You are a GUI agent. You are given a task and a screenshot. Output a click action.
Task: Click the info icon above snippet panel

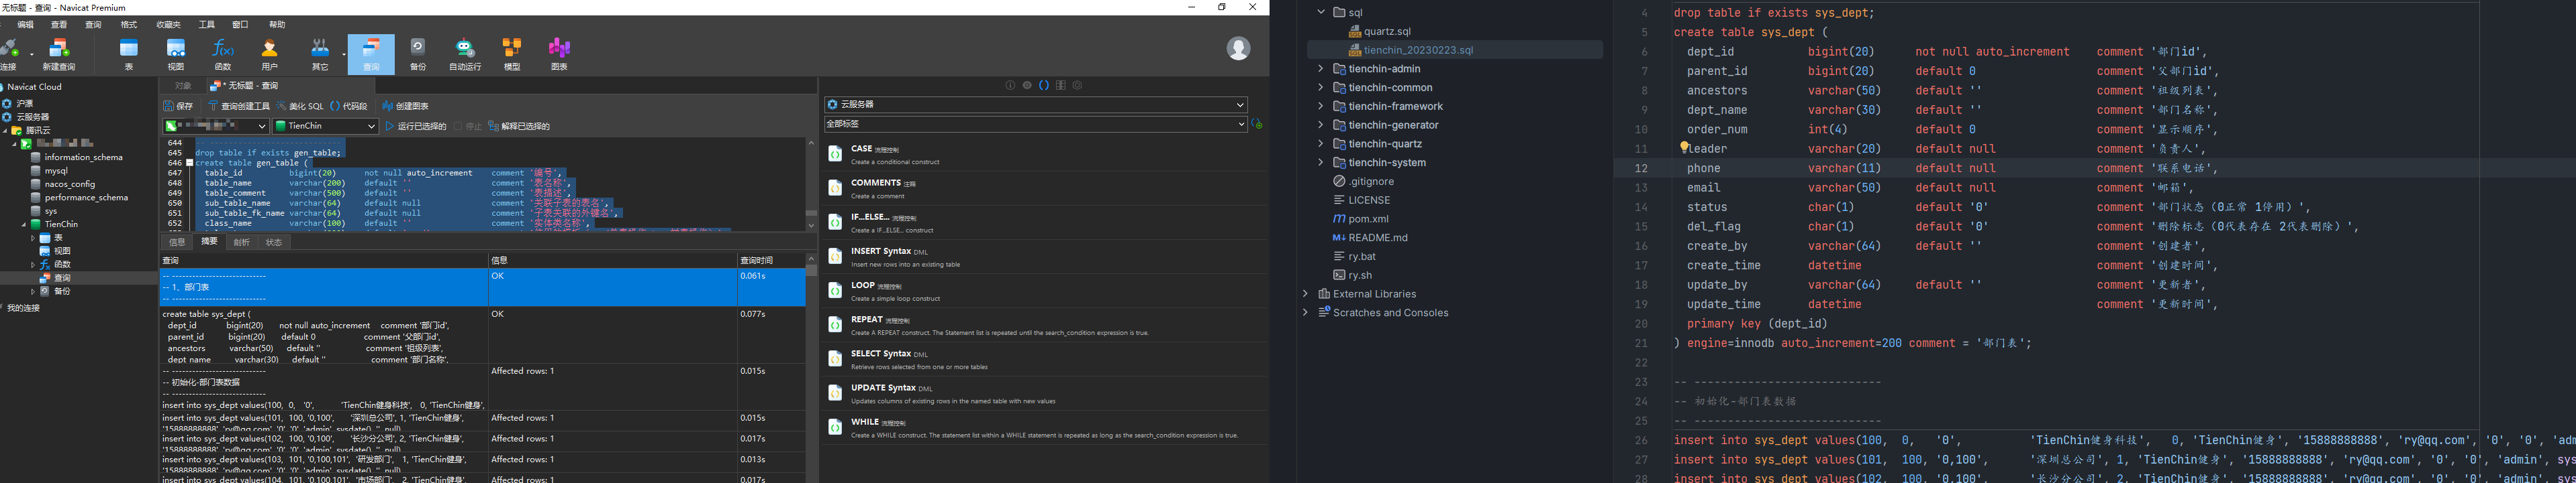(x=1010, y=86)
